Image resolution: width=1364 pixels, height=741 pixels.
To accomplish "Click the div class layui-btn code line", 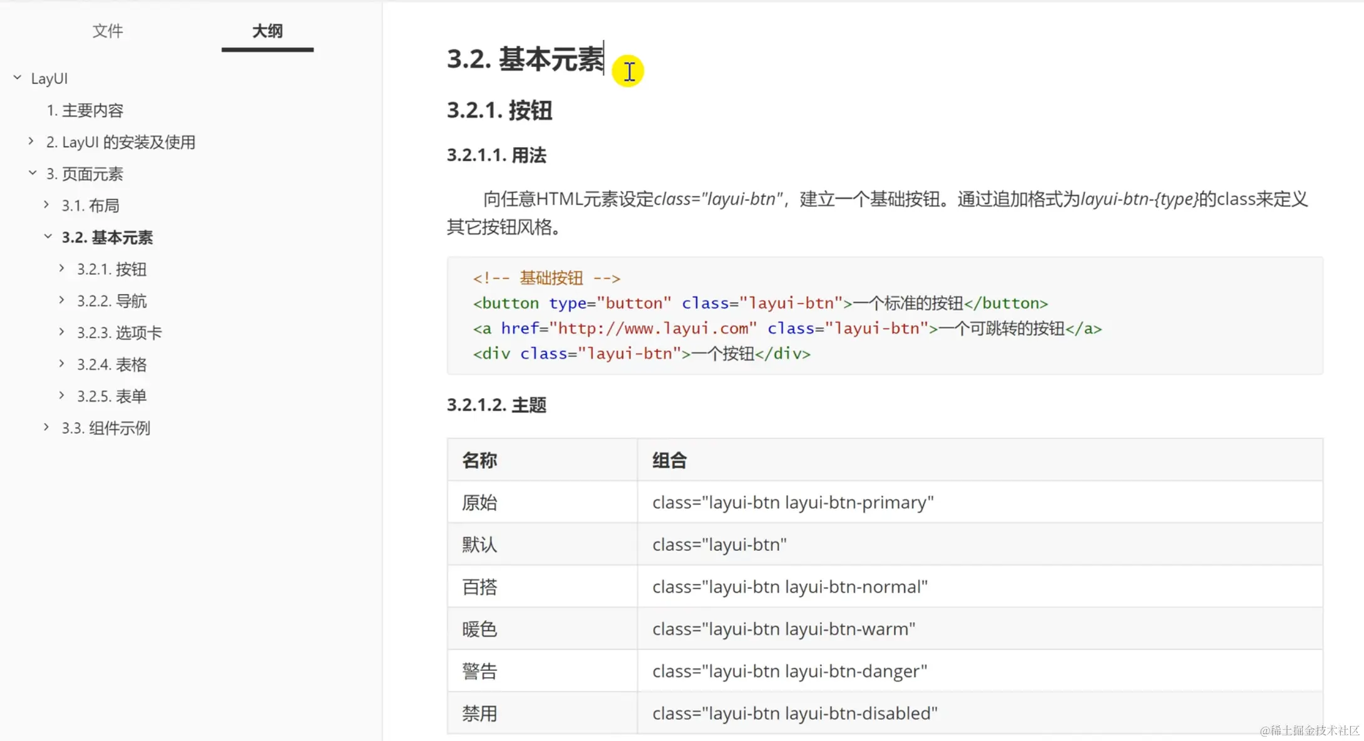I will click(642, 354).
